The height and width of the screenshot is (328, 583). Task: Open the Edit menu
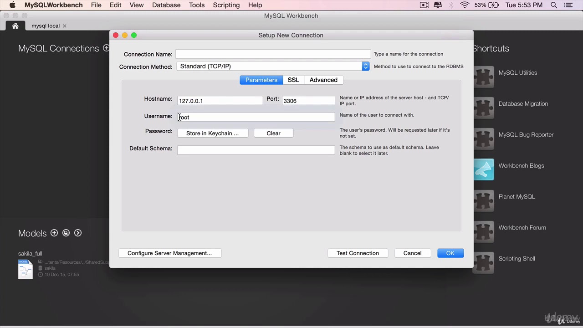click(x=116, y=5)
